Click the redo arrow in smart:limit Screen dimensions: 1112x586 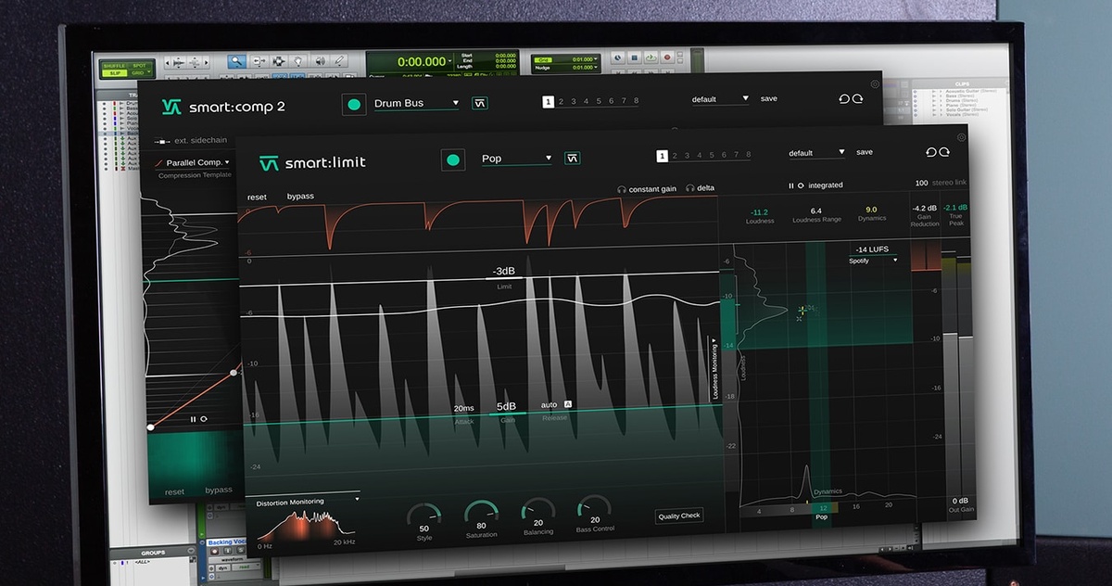pyautogui.click(x=944, y=152)
